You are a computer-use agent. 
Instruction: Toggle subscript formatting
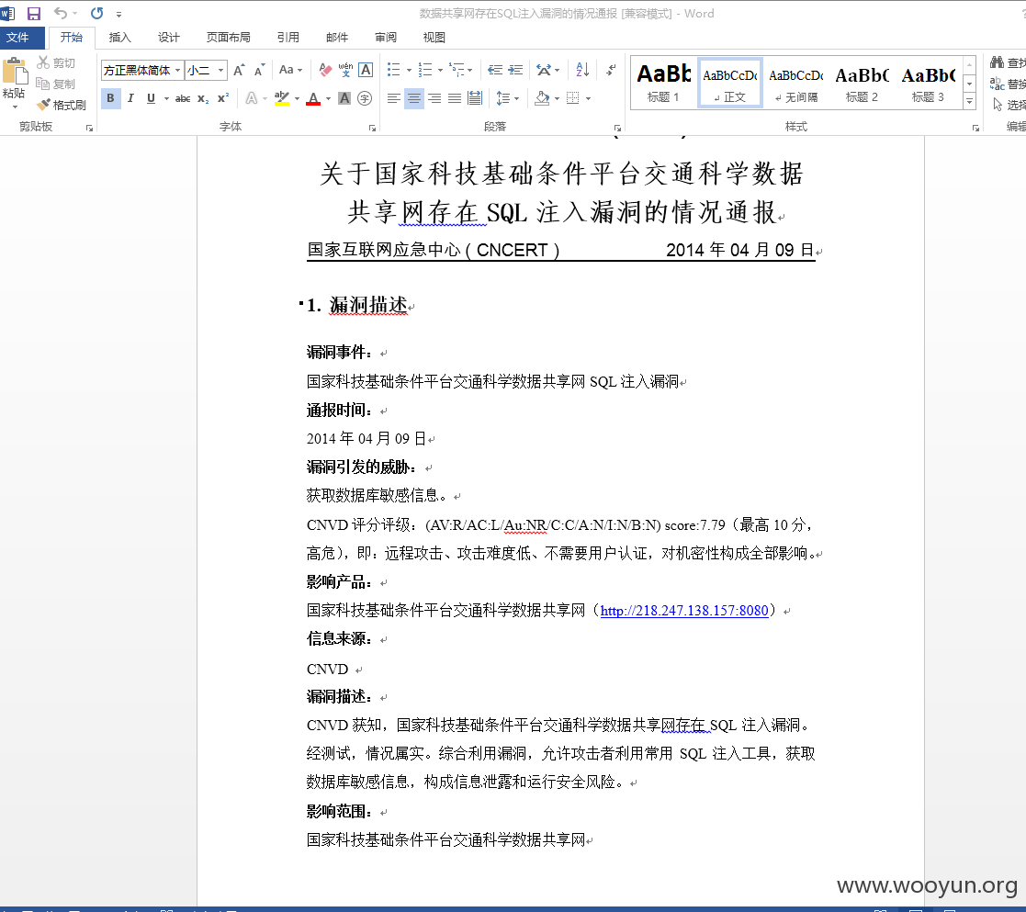(x=203, y=98)
